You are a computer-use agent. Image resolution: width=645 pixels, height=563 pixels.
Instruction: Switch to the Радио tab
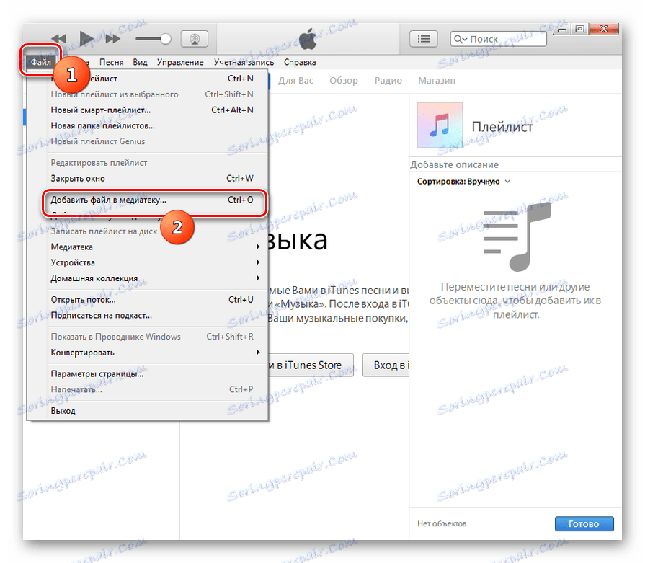pos(388,81)
